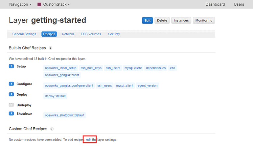Open the Network tab

pos(68,34)
